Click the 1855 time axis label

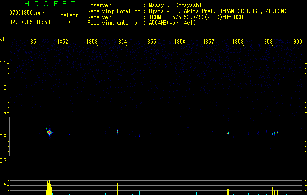[150, 42]
